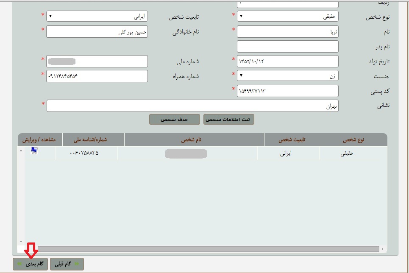Click the تاریخ تولد date field

coord(287,61)
